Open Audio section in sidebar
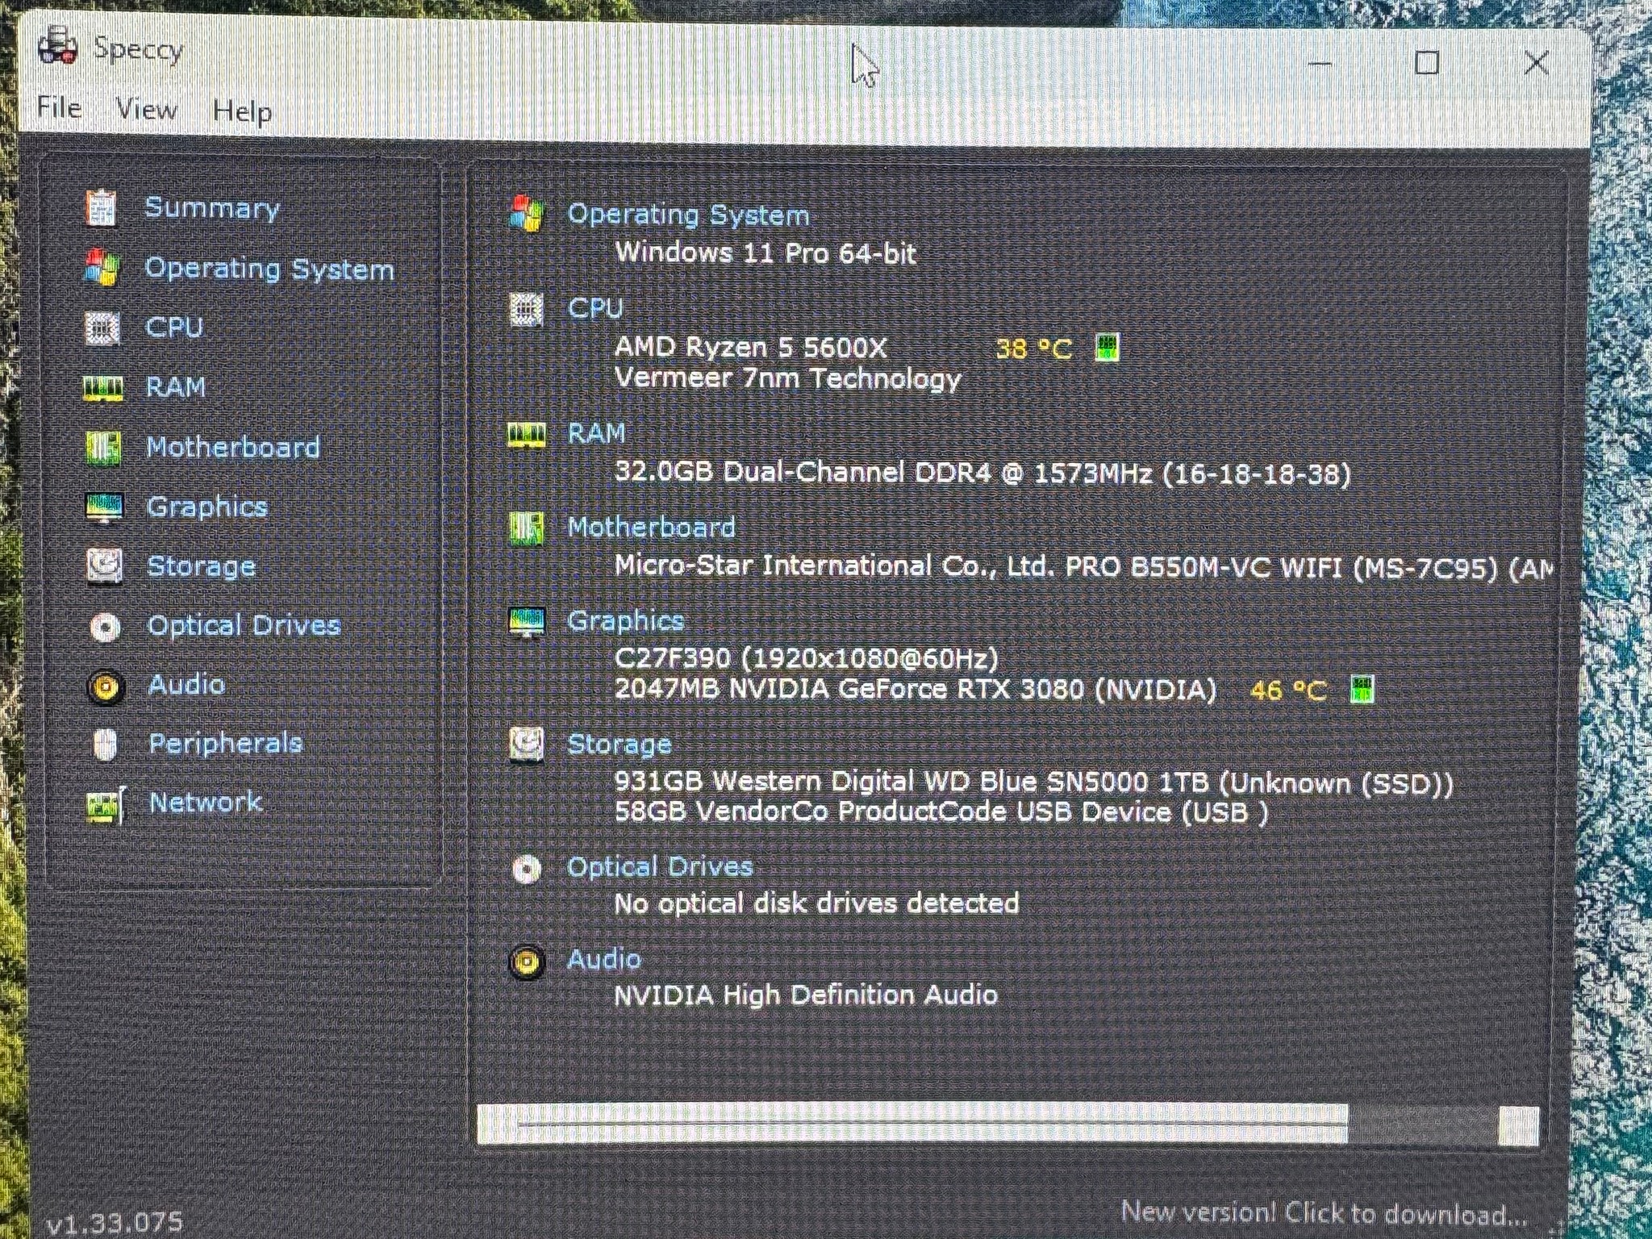Image resolution: width=1652 pixels, height=1239 pixels. pyautogui.click(x=186, y=685)
